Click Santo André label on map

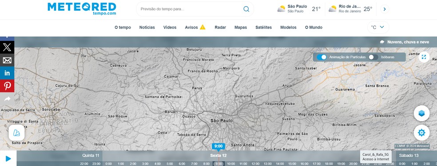click(x=242, y=145)
